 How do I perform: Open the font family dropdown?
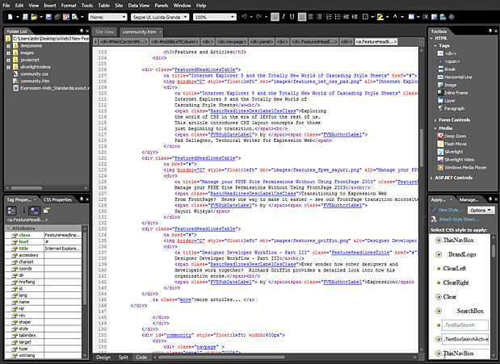click(183, 16)
